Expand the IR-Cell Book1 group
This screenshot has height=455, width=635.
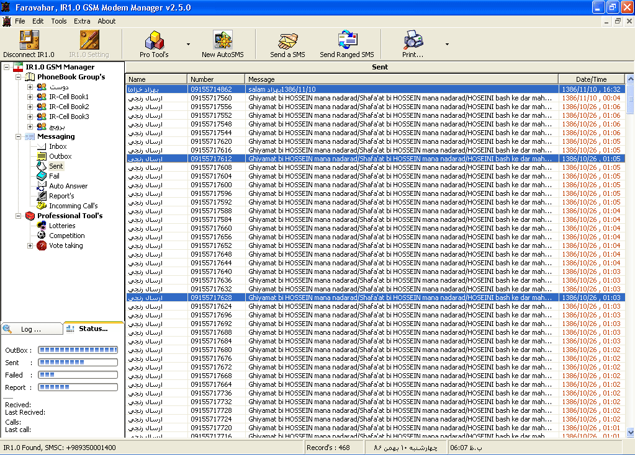coord(30,97)
